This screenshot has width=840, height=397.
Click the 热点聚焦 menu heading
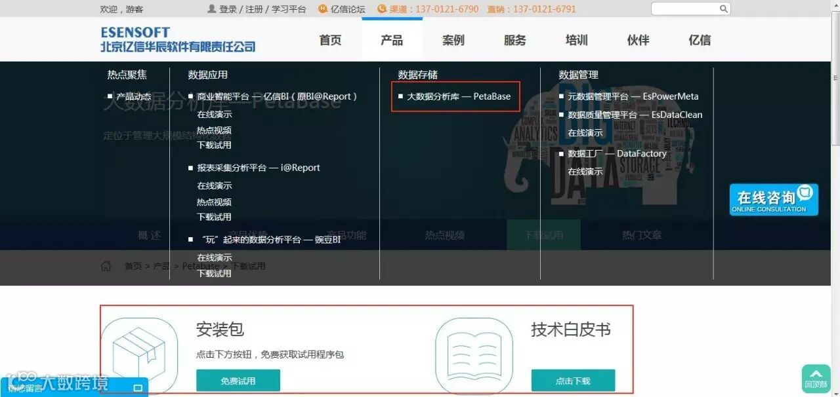tap(127, 75)
